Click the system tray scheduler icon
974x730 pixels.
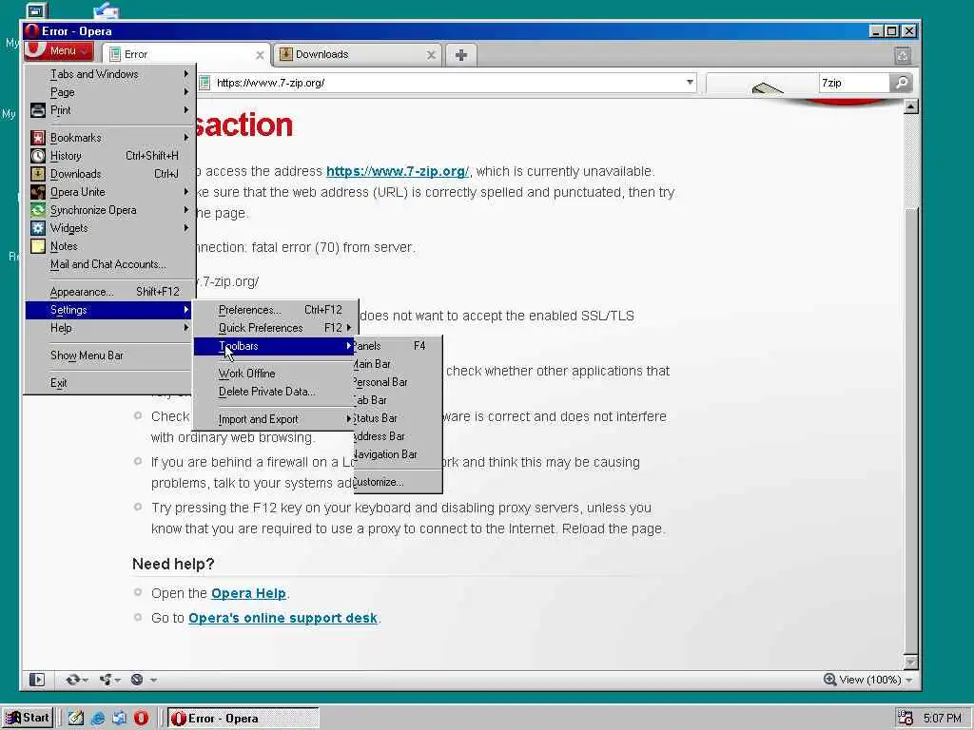point(906,719)
